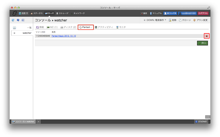
Task: Open the blurred user account menu
Action: pos(187,13)
